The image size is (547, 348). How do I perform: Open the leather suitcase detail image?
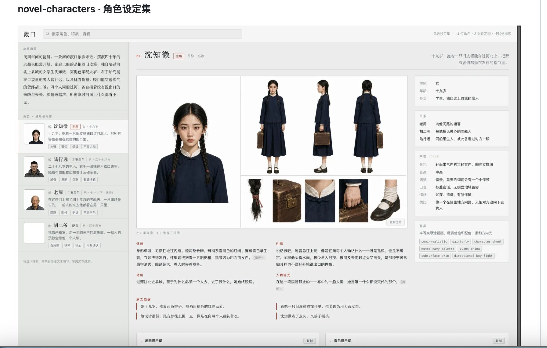pyautogui.click(x=287, y=201)
